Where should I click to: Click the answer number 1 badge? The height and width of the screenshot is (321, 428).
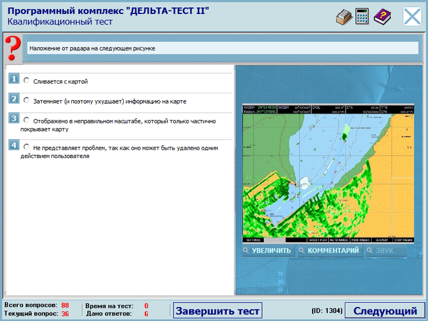pyautogui.click(x=13, y=79)
